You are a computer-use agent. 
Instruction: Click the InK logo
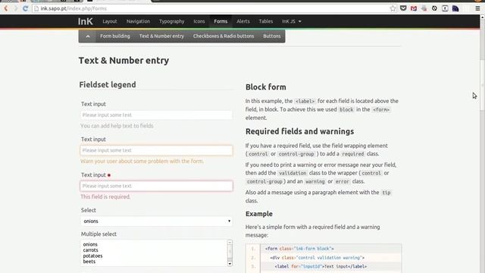pos(85,21)
